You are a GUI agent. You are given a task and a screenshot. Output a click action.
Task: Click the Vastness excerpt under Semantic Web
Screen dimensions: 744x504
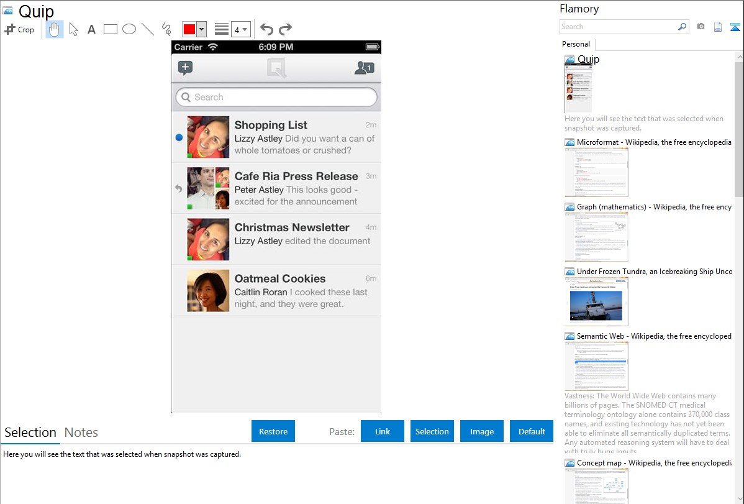pyautogui.click(x=647, y=423)
